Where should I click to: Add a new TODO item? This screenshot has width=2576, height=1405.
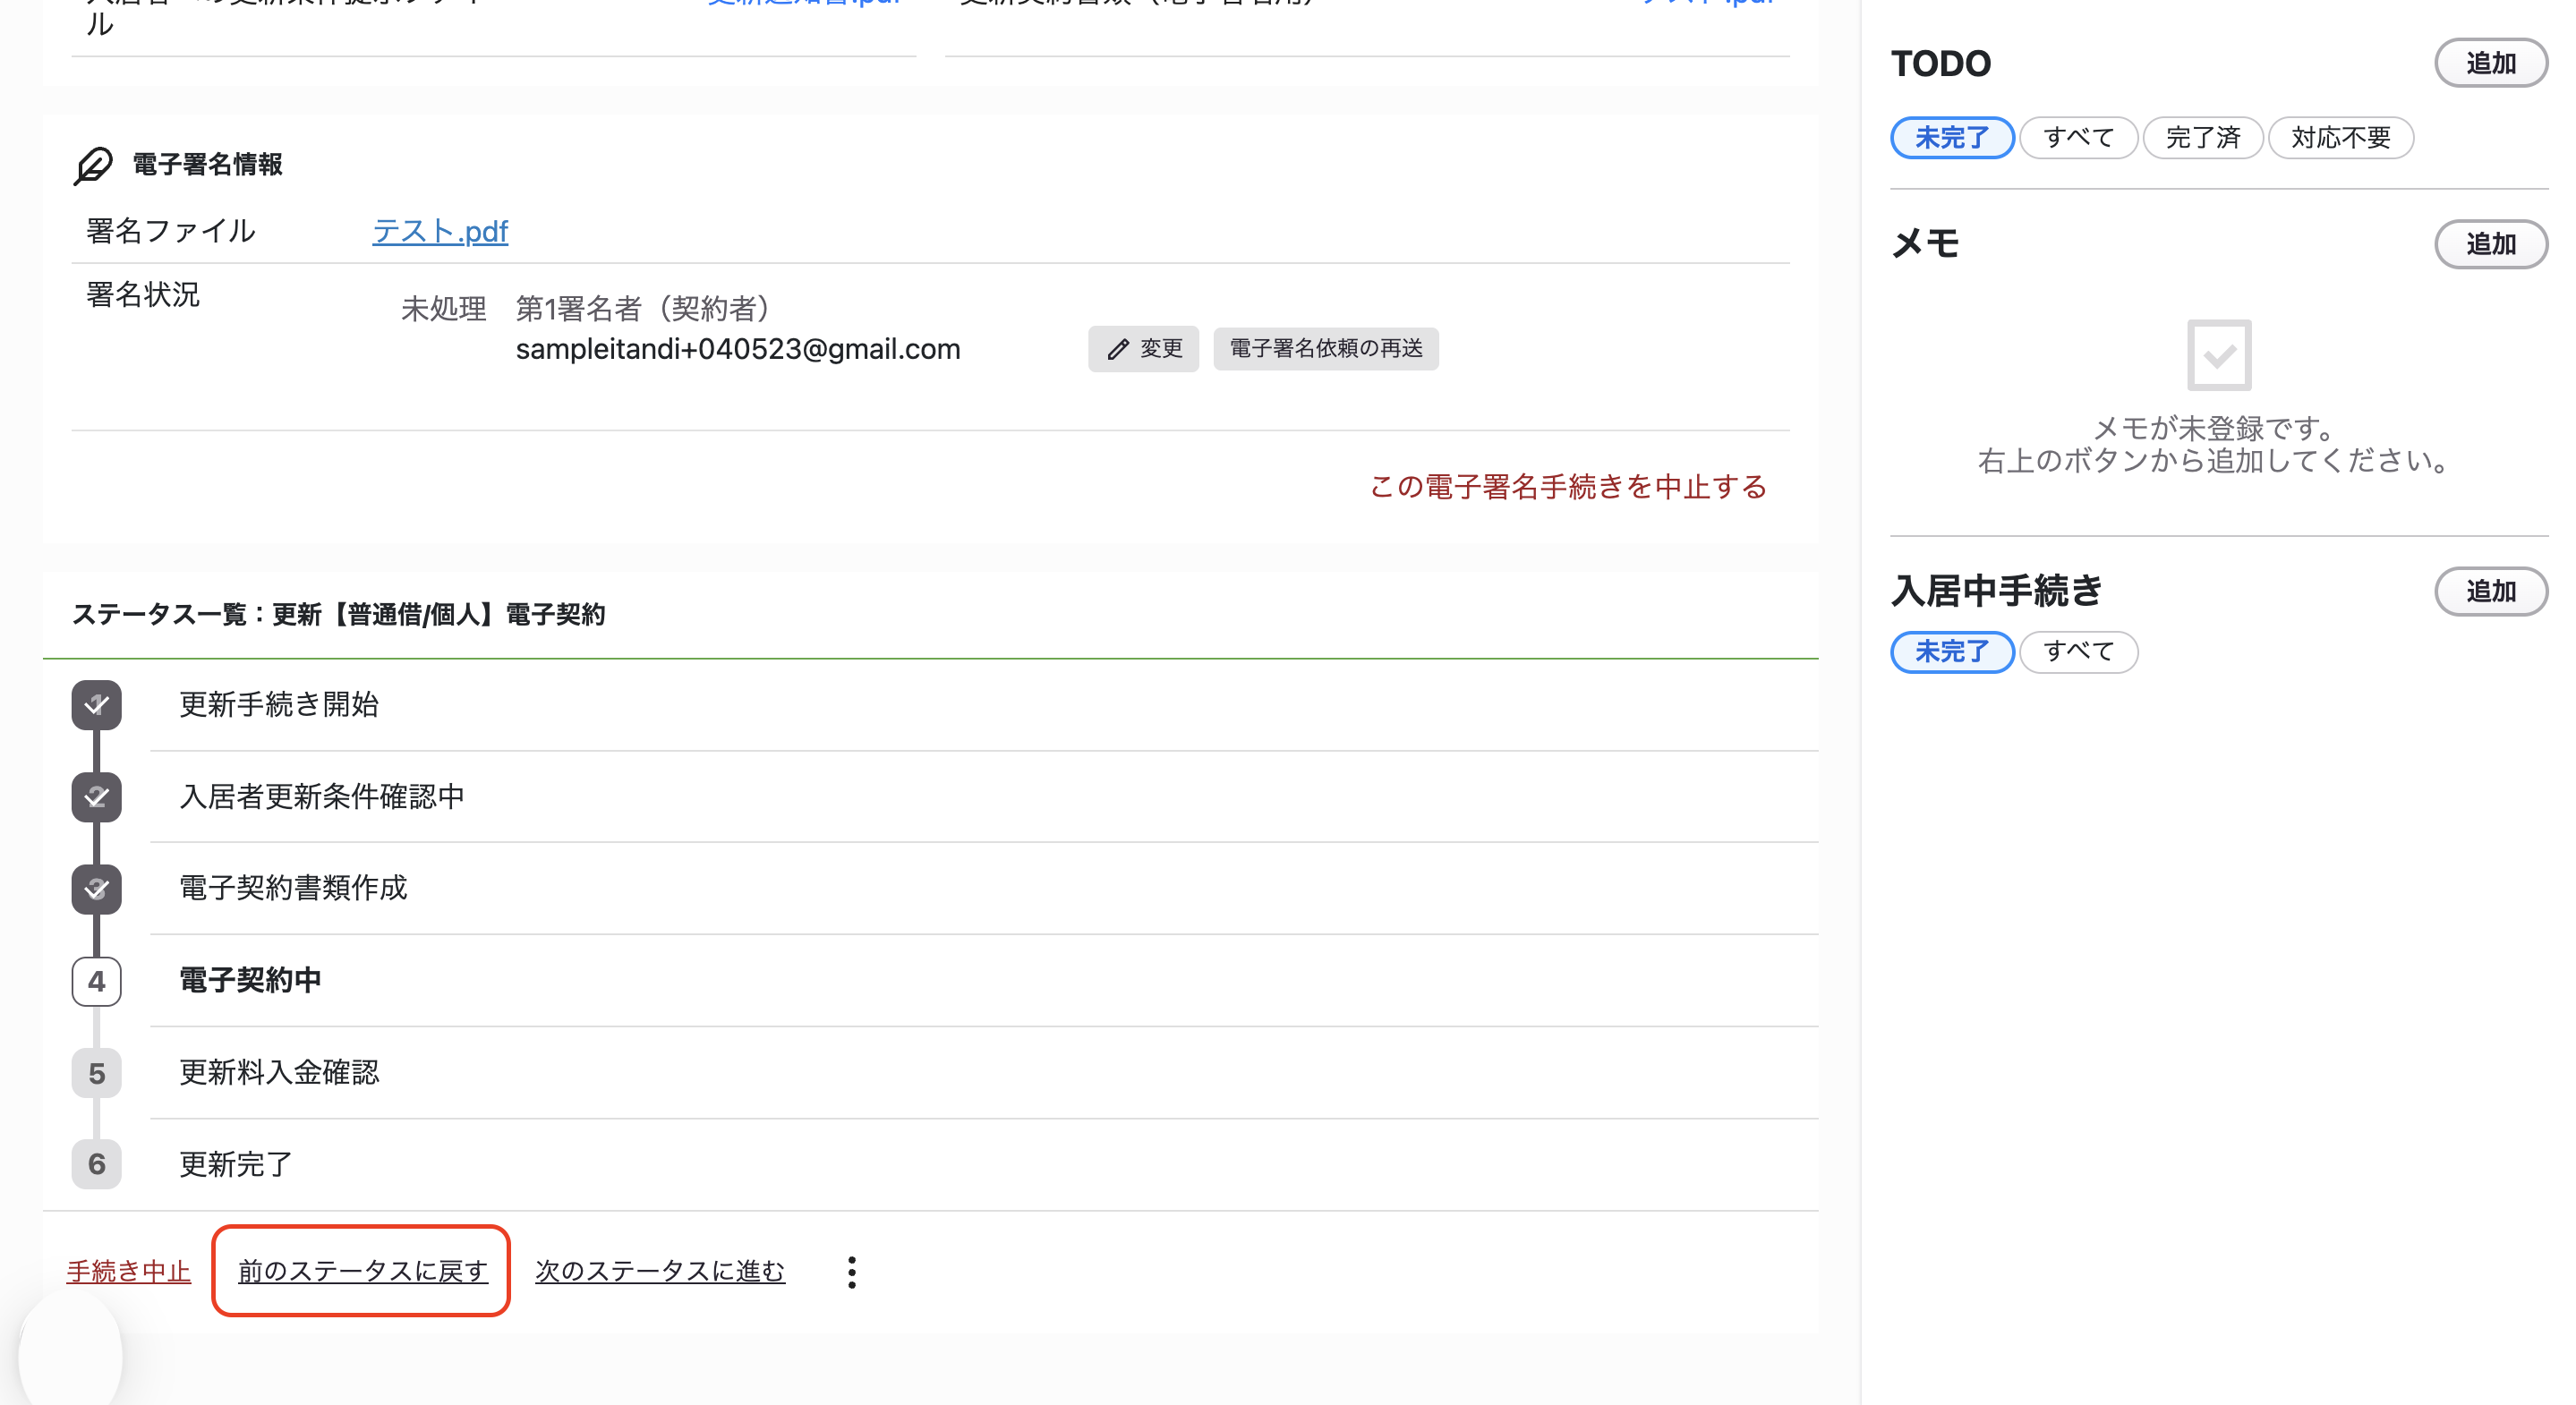[x=2490, y=63]
